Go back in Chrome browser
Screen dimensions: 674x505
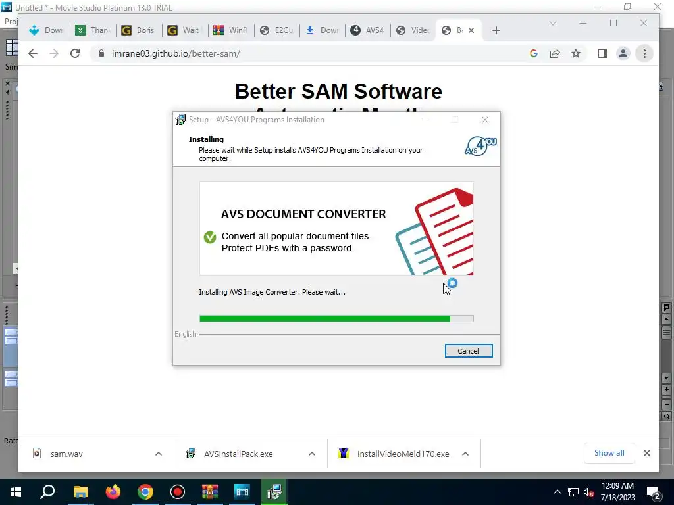pyautogui.click(x=33, y=53)
